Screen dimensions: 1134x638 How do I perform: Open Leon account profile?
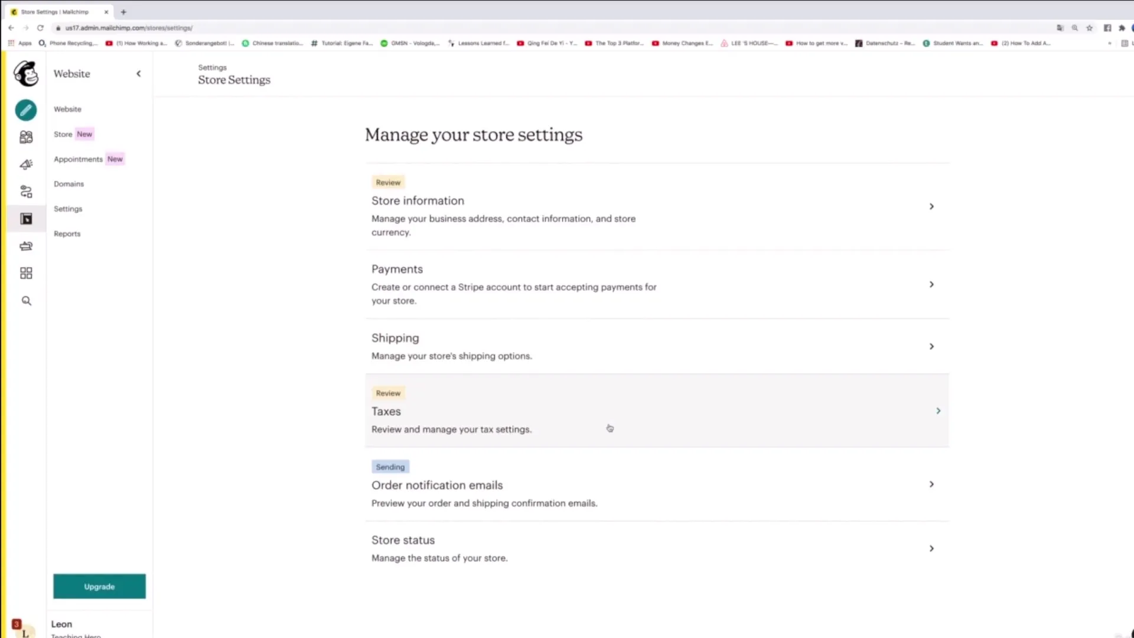pos(61,624)
